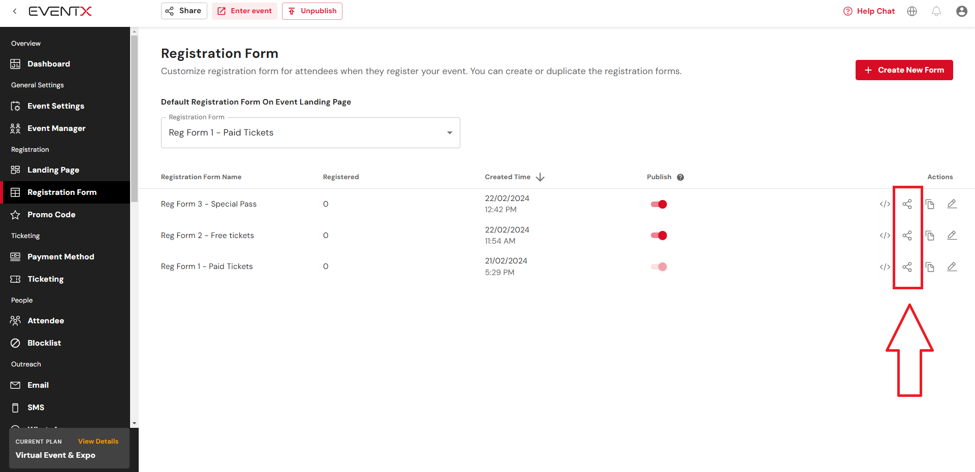Click the sidebar scrollbar
975x472 pixels.
pos(134,118)
